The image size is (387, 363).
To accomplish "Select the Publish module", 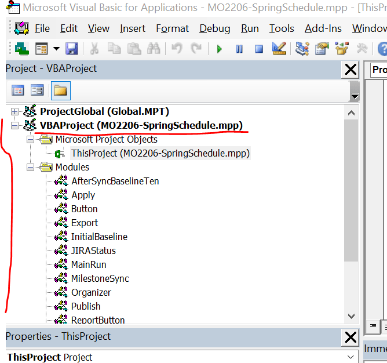I will (86, 306).
